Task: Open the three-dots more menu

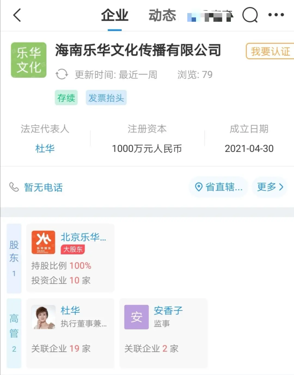Action: click(x=276, y=15)
